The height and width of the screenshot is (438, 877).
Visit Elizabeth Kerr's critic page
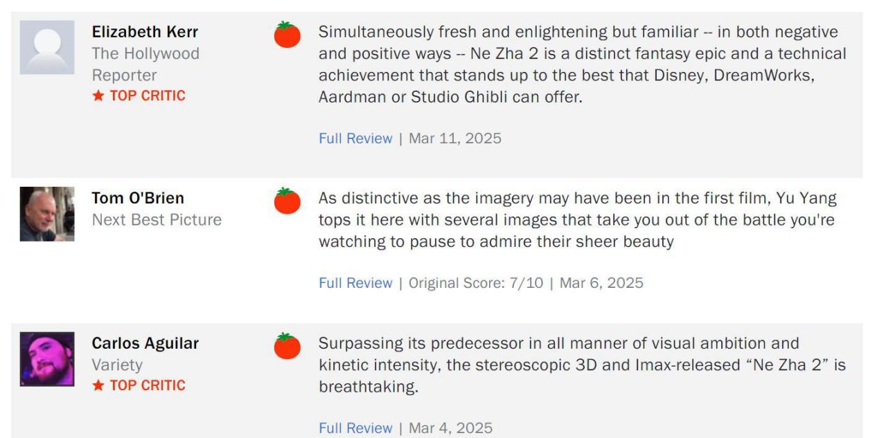[x=145, y=32]
